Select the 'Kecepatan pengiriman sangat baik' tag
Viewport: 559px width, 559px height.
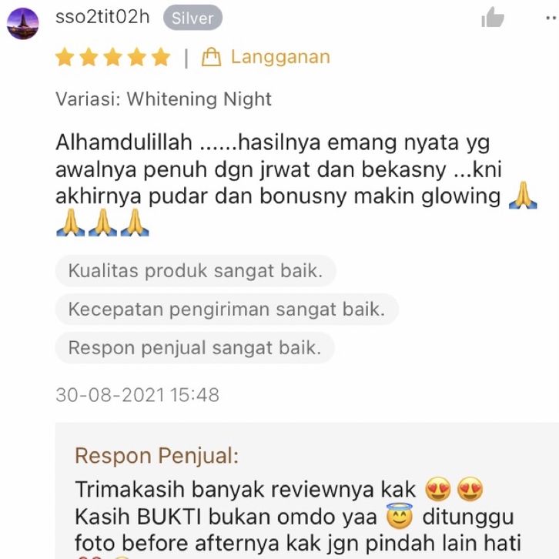[x=226, y=309]
